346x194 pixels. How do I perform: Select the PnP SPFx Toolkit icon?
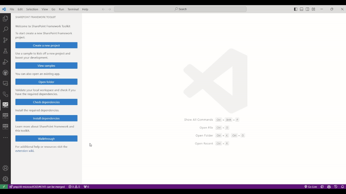click(x=5, y=105)
